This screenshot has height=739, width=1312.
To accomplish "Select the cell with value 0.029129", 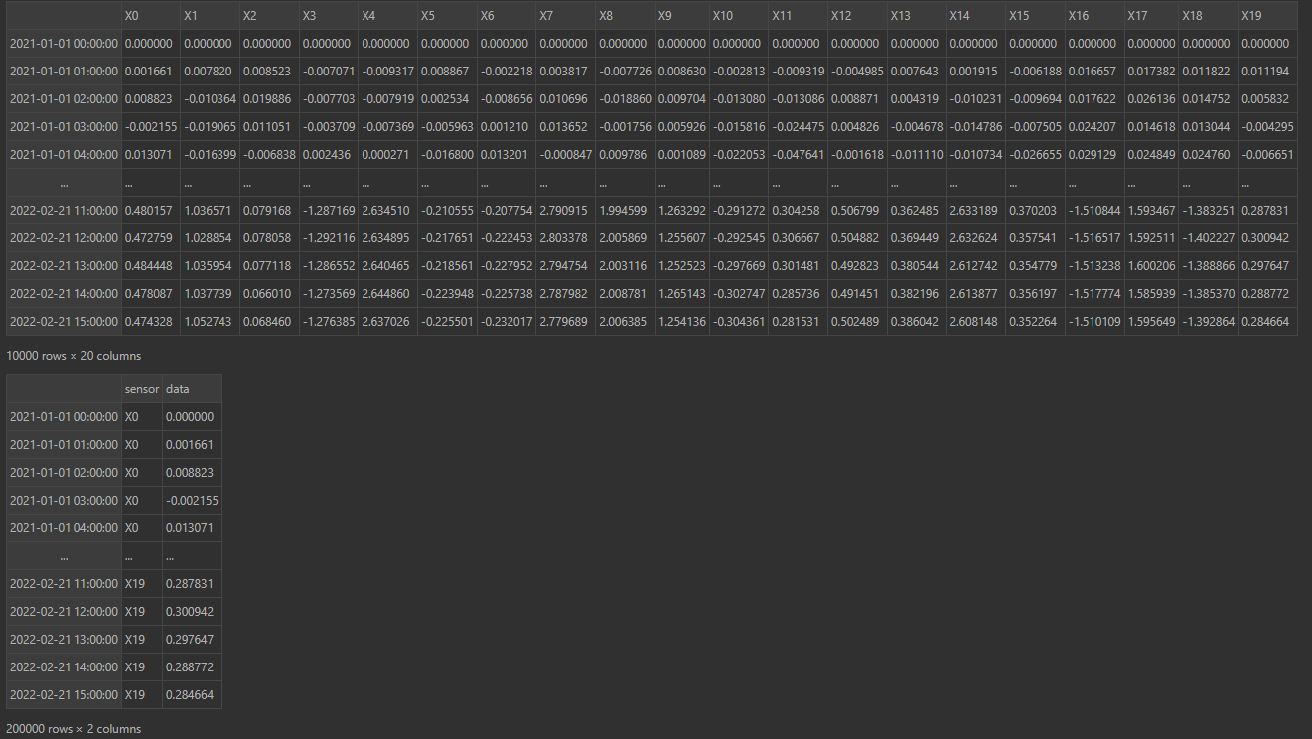I will tap(1094, 155).
